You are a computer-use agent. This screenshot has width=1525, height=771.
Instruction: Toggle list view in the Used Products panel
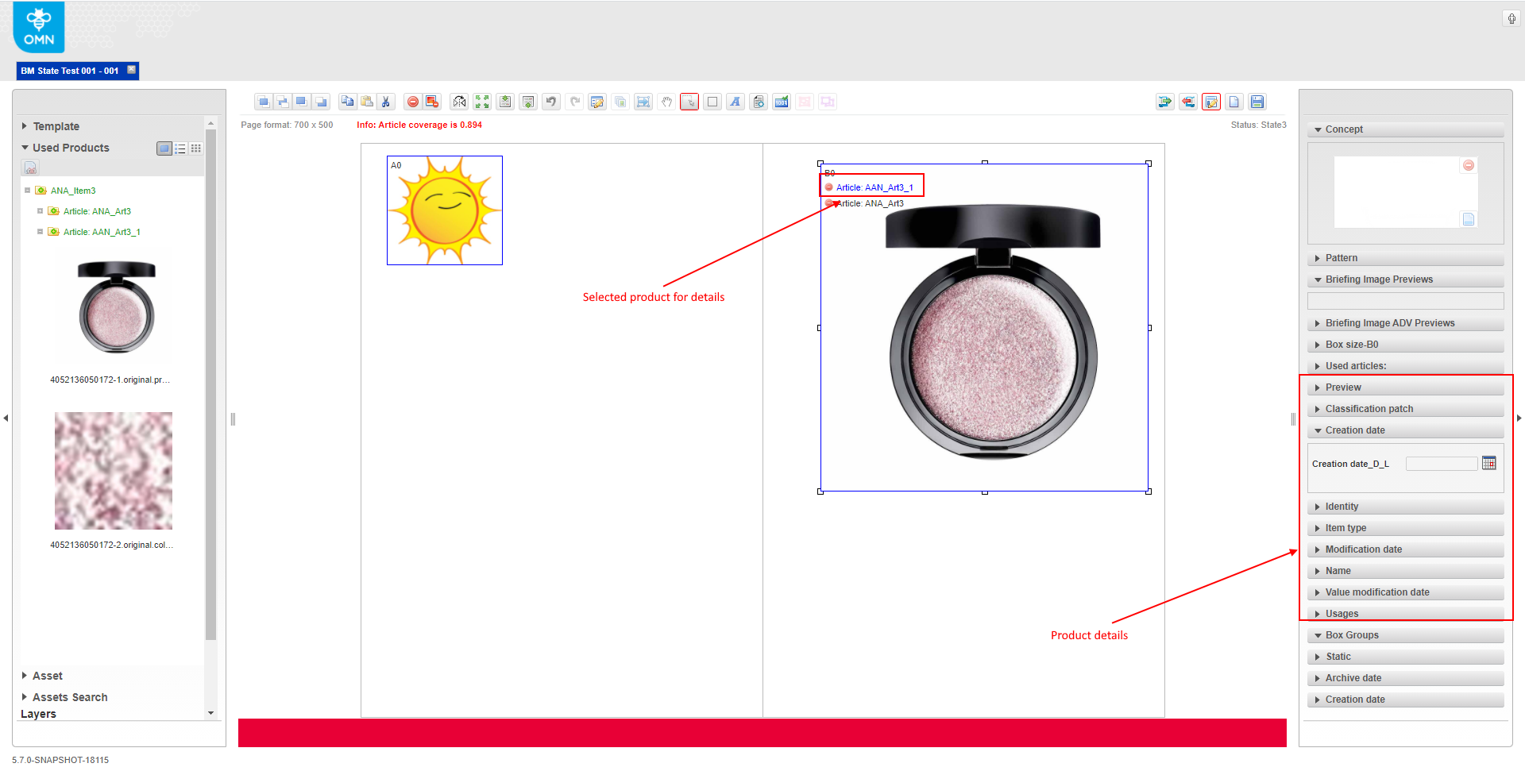[x=180, y=148]
